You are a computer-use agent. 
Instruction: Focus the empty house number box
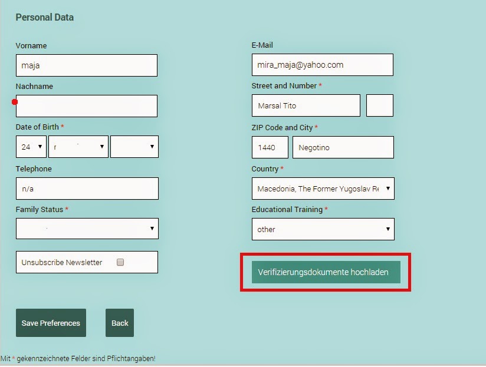point(379,105)
